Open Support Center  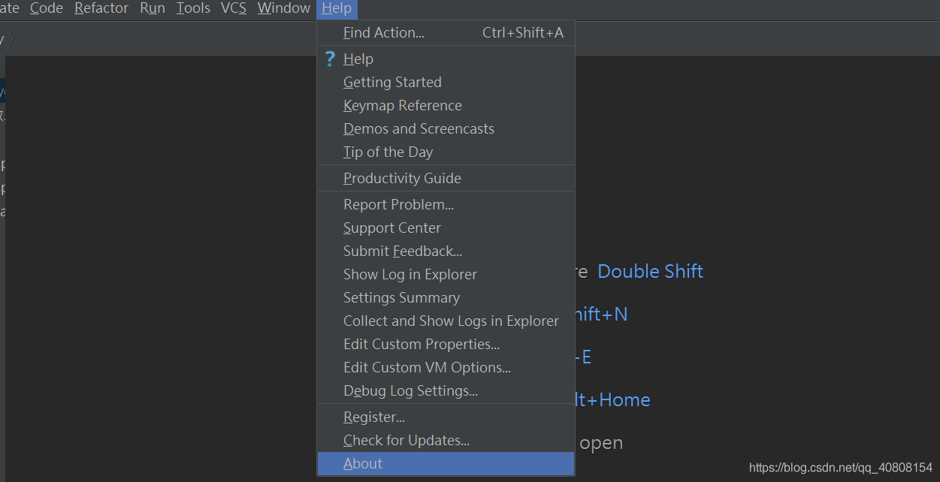pyautogui.click(x=392, y=228)
